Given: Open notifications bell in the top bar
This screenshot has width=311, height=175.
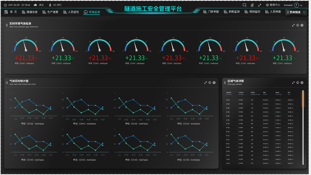Looking at the screenshot, I should [x=252, y=5].
